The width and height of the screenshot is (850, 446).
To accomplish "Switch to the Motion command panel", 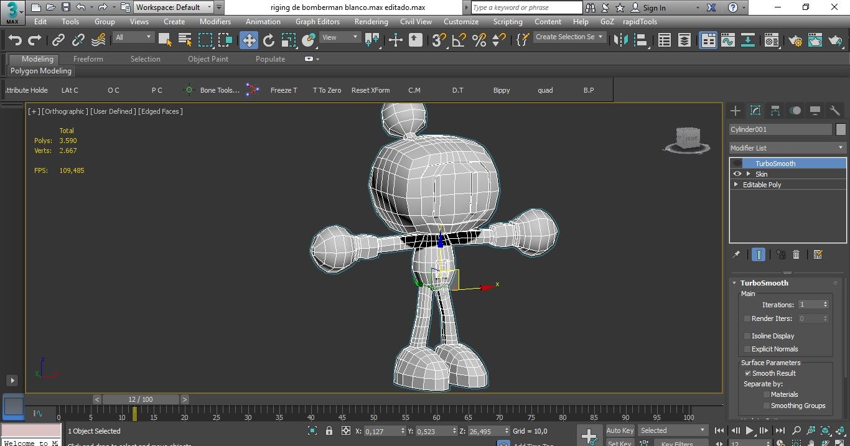I will [x=795, y=111].
